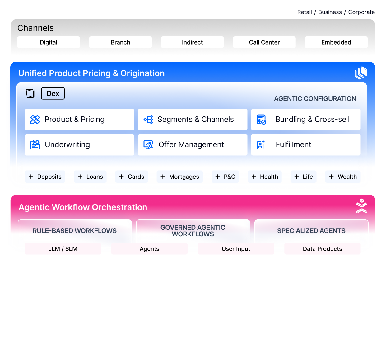Select the Digital channel
Image resolution: width=386 pixels, height=340 pixels.
(49, 42)
